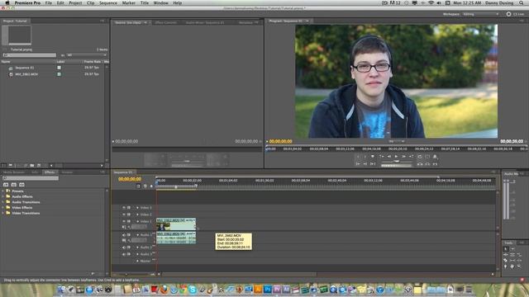Collapse the Audio 1 track
The image size is (529, 297).
click(x=137, y=234)
